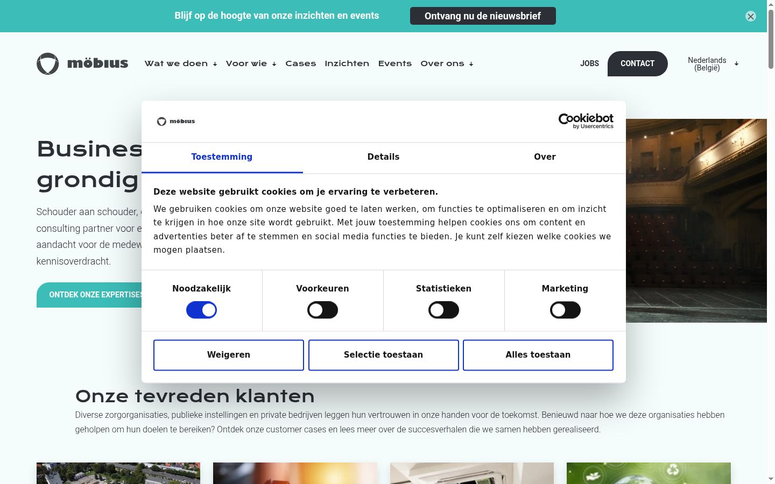
Task: Open the Nederlands (België) language selector
Action: 713,63
